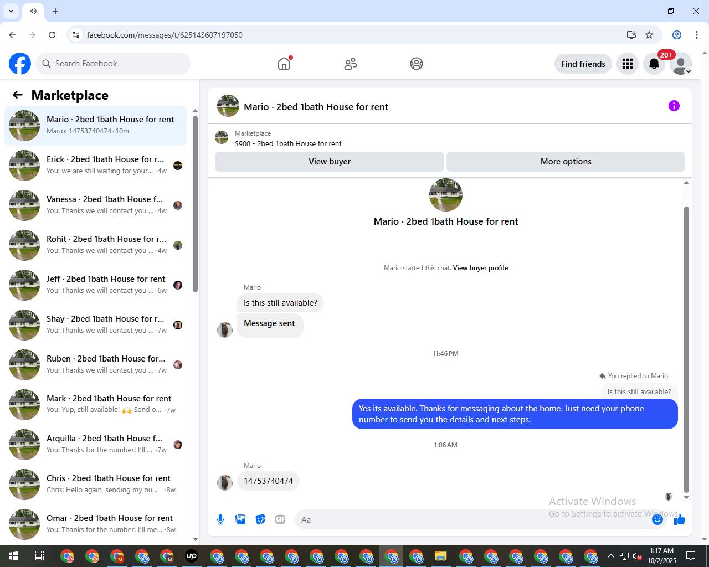Open the Facebook logo home link
The image size is (709, 567).
[x=20, y=64]
